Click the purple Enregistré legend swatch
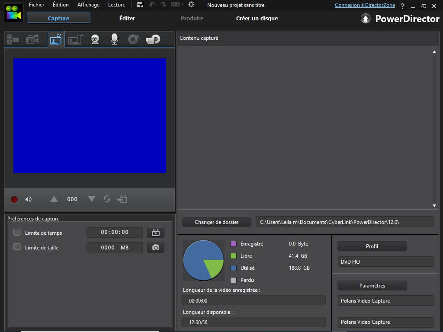 pyautogui.click(x=233, y=244)
